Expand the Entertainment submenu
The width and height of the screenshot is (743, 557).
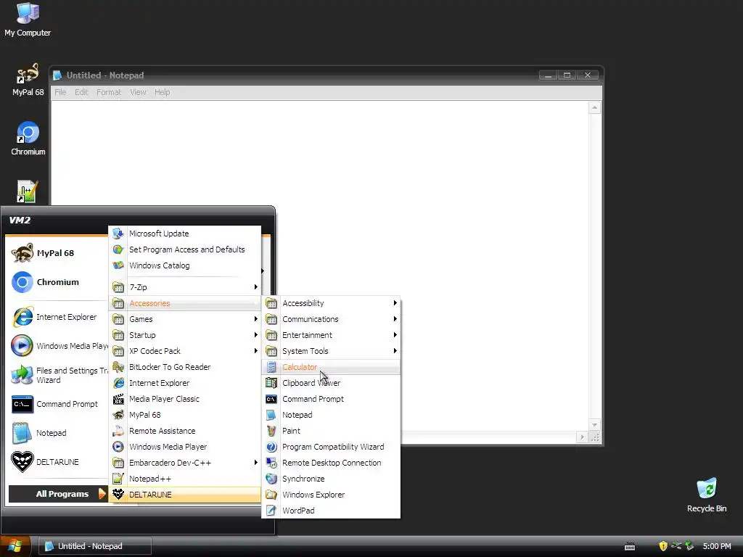click(331, 335)
